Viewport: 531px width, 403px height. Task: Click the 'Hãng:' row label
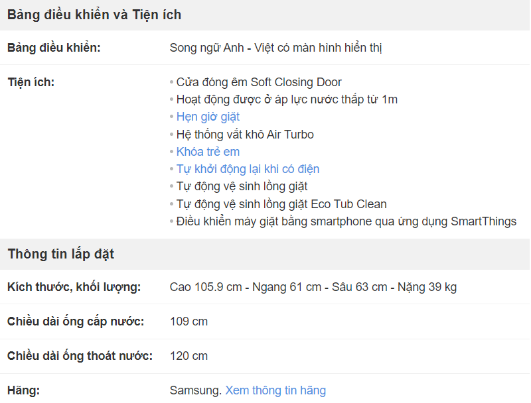click(23, 390)
